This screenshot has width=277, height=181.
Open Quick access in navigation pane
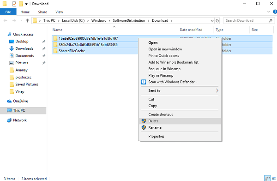23,34
